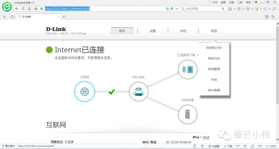Click the browser back arrow button
This screenshot has height=149, width=279.
point(17,9)
